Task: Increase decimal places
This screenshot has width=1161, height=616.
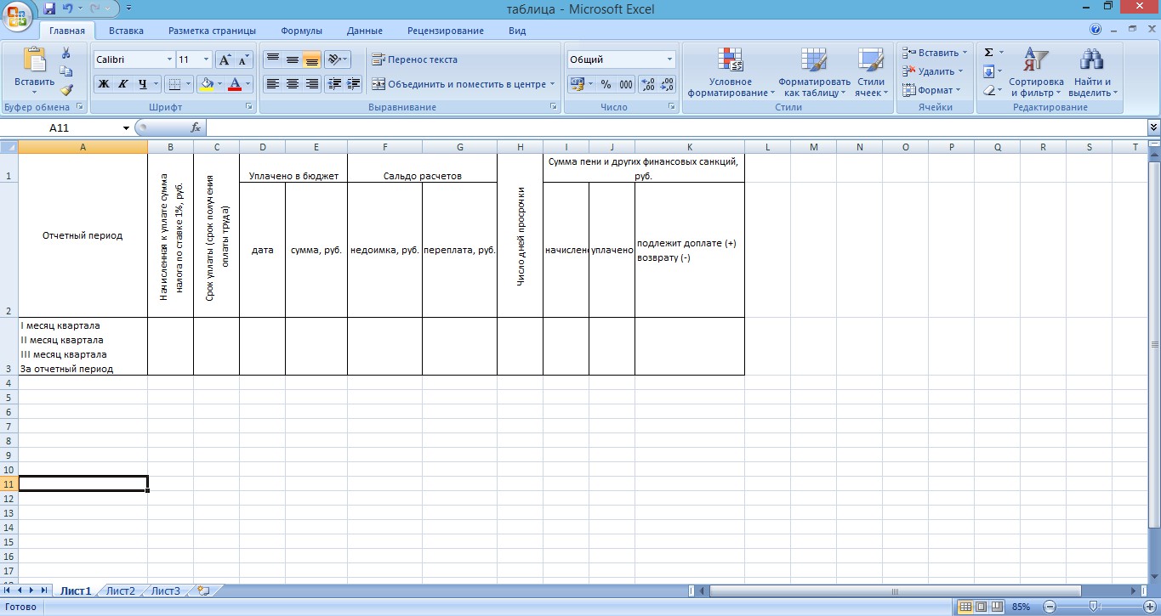Action: coord(648,84)
